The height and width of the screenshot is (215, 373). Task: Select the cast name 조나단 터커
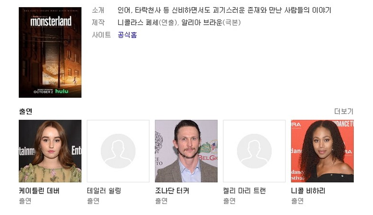tap(172, 191)
